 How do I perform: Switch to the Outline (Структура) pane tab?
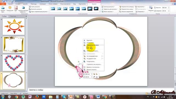point(13,16)
